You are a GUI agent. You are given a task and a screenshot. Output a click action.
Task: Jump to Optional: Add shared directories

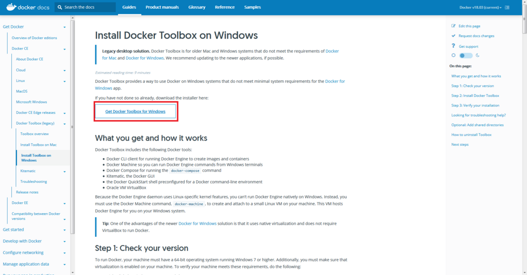click(x=478, y=125)
